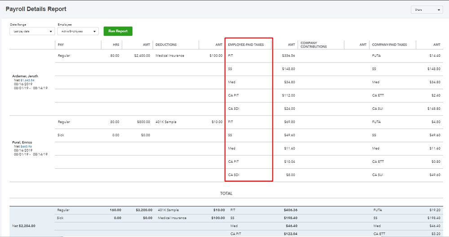This screenshot has height=237, width=449.
Task: Click the EMPLOYEE-PAID TAXES column header
Action: coord(246,45)
